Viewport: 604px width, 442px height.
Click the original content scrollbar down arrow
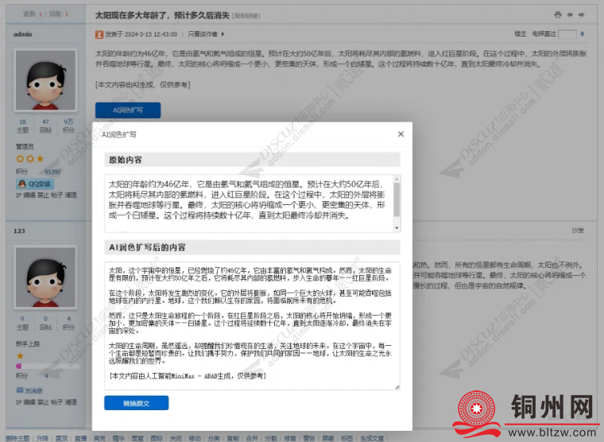[397, 228]
